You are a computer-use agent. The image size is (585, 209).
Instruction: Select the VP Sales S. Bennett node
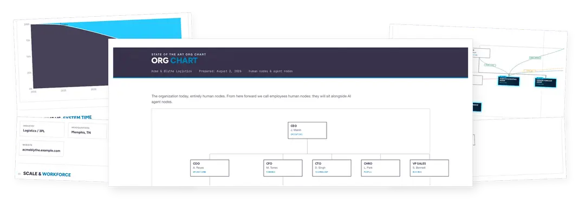tap(430, 168)
